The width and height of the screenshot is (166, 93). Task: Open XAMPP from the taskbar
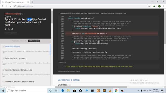(98, 91)
